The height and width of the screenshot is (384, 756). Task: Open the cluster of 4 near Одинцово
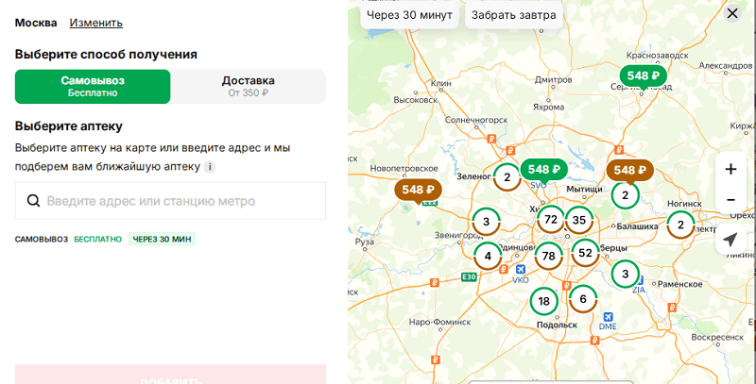click(x=488, y=256)
